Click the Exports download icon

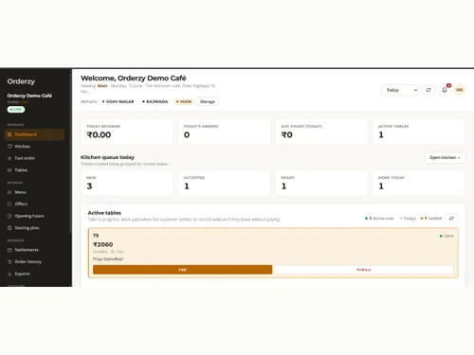(x=9, y=274)
